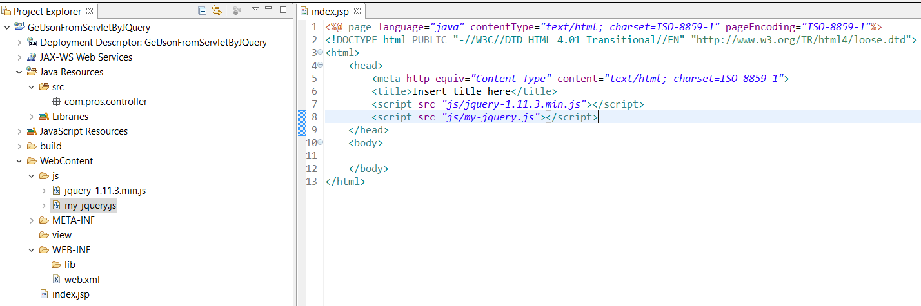Open the Project Explorer View Menu arrow
Screen dimensions: 921x306
pyautogui.click(x=255, y=10)
